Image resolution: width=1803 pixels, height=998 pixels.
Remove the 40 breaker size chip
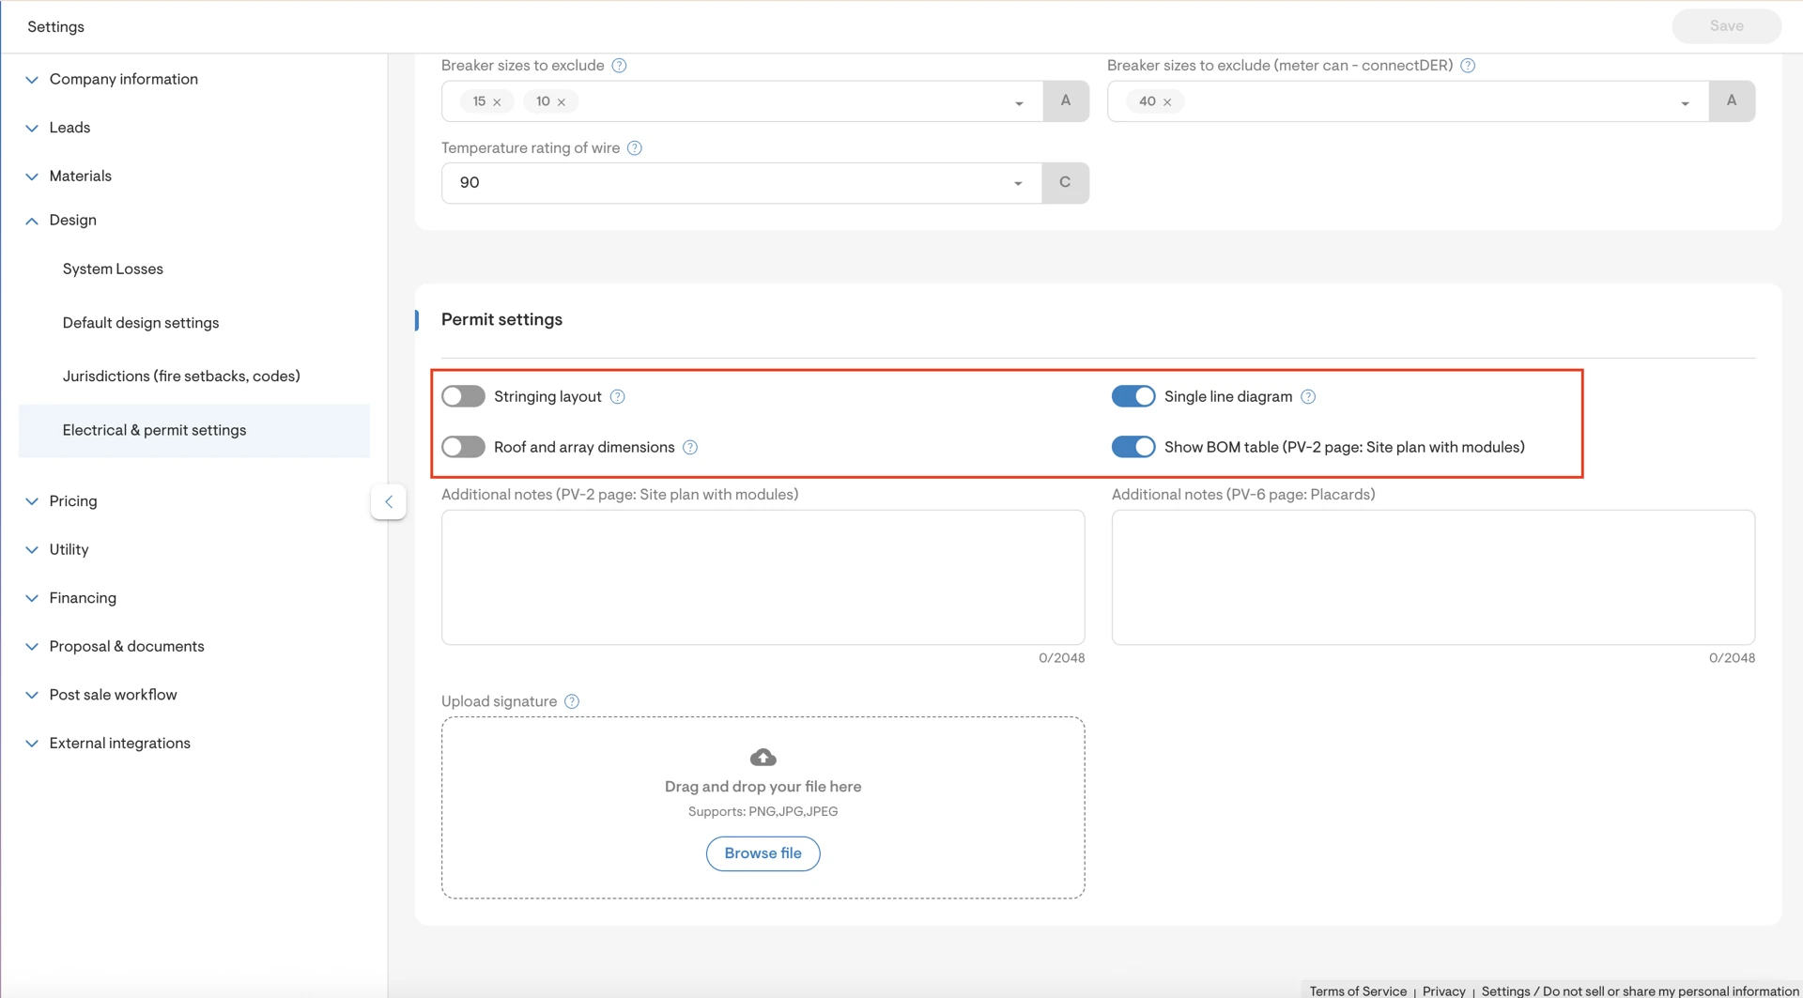pos(1167,102)
